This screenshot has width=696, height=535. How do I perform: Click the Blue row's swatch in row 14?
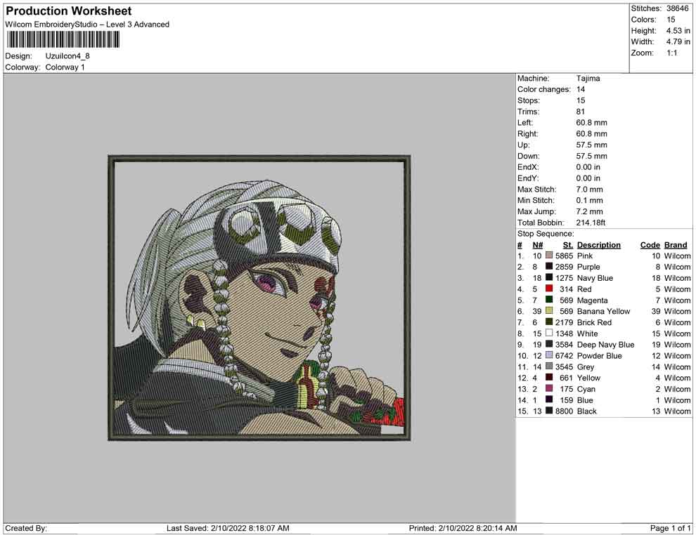click(x=549, y=399)
